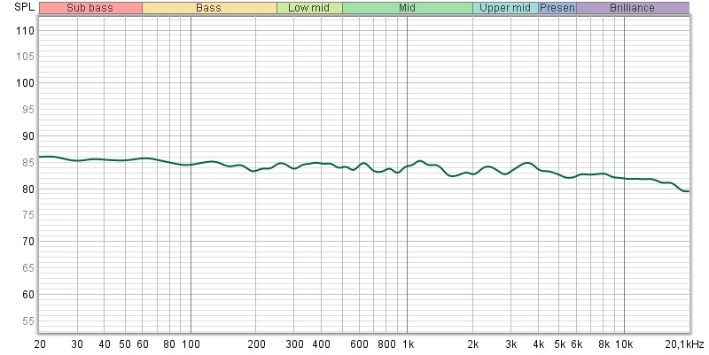Click the 20 frequency axis label

point(40,344)
